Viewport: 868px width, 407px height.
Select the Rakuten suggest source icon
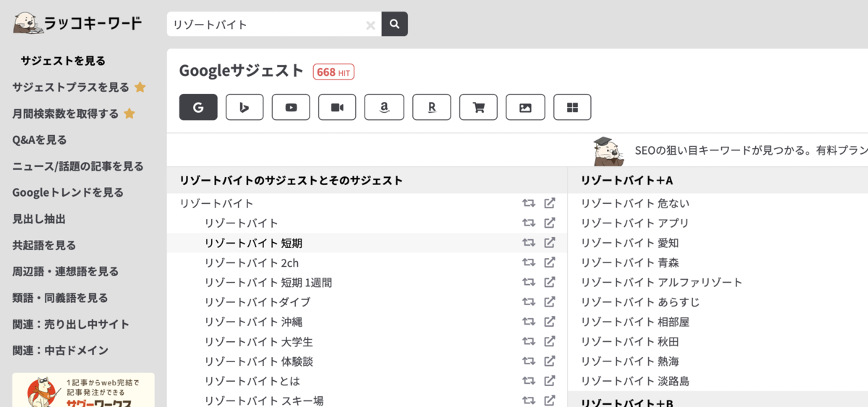(x=432, y=107)
